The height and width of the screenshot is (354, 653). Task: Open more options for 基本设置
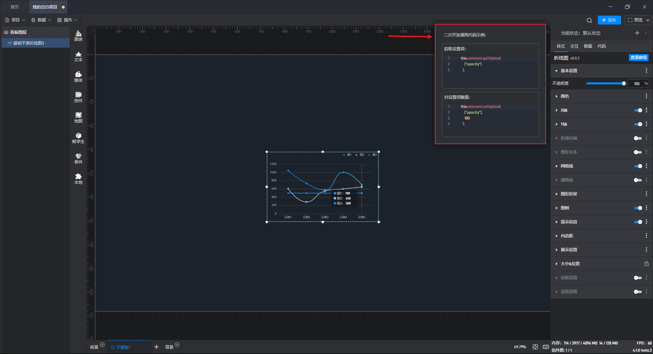coord(646,70)
